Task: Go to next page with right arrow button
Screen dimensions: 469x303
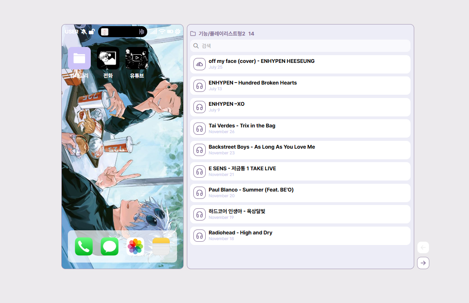Action: coord(423,263)
